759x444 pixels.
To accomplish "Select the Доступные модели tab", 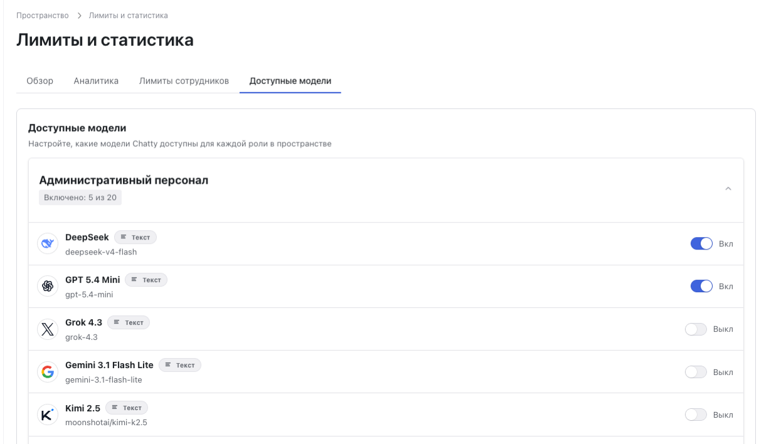I will pyautogui.click(x=290, y=81).
